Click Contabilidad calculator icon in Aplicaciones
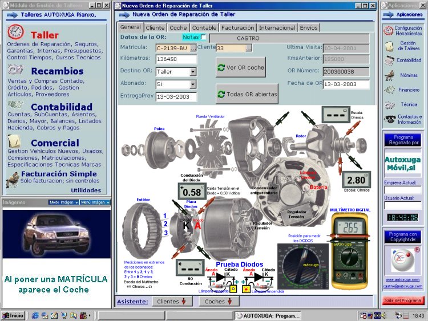Screen dimensions: 428x321 [x=389, y=60]
